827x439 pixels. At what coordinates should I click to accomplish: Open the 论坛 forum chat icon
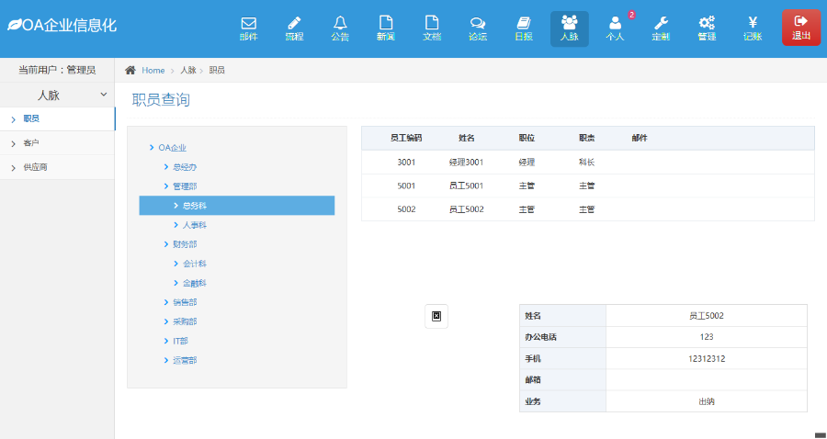coord(478,29)
